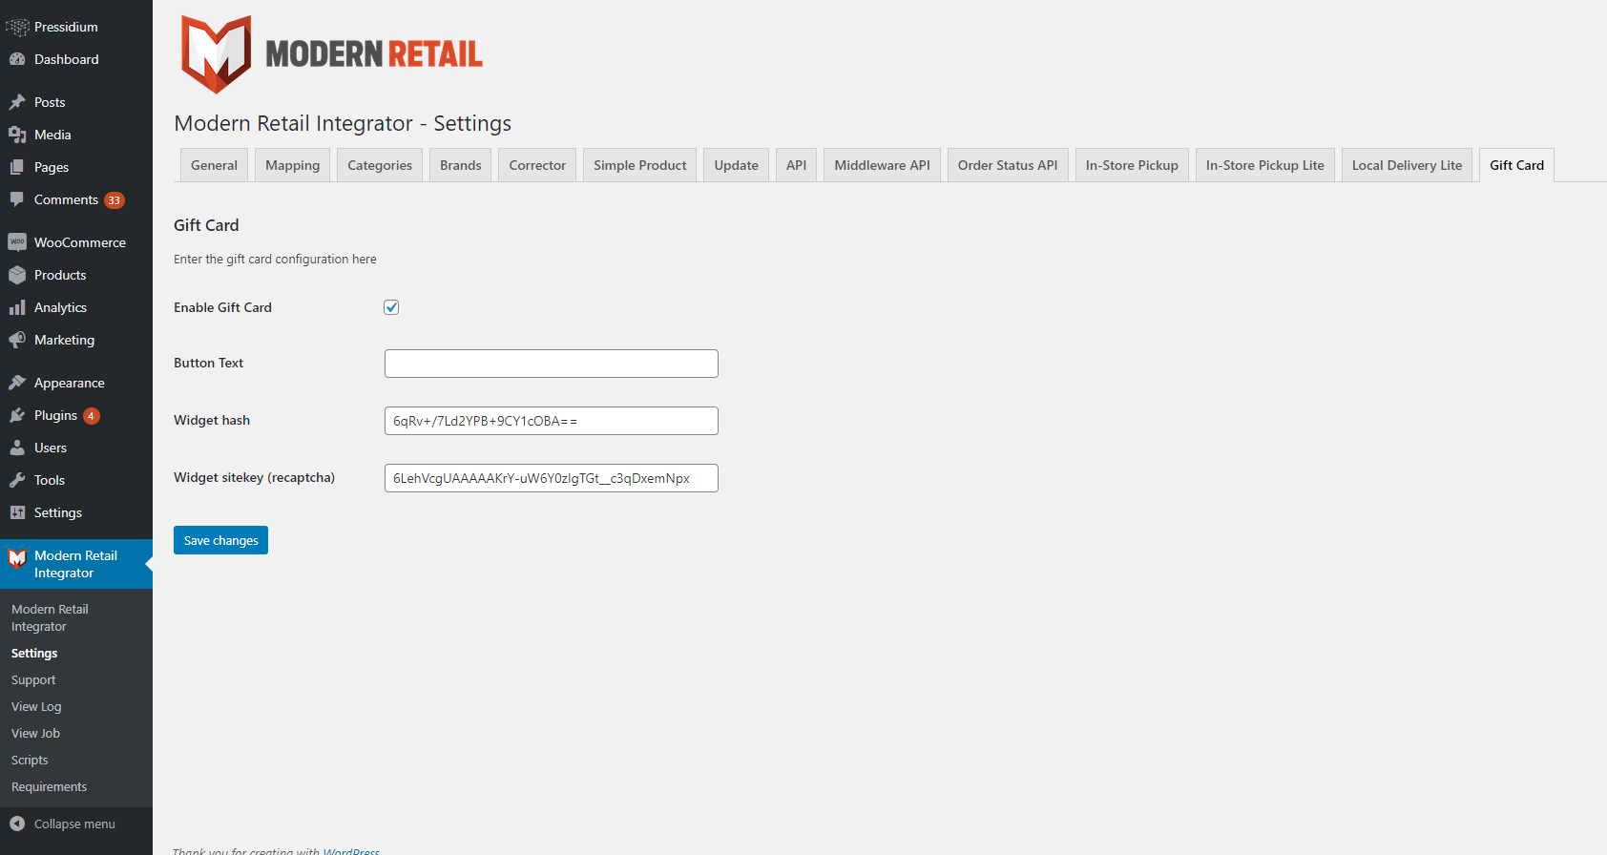Open the View Job submenu link
Screen dimensions: 1607x855
[35, 734]
